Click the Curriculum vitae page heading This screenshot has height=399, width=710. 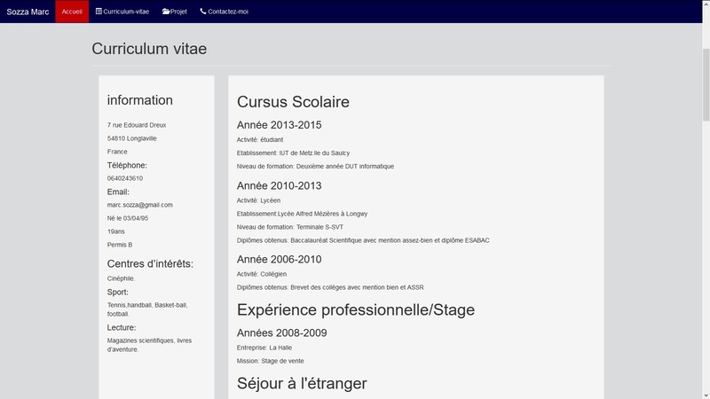pyautogui.click(x=149, y=49)
